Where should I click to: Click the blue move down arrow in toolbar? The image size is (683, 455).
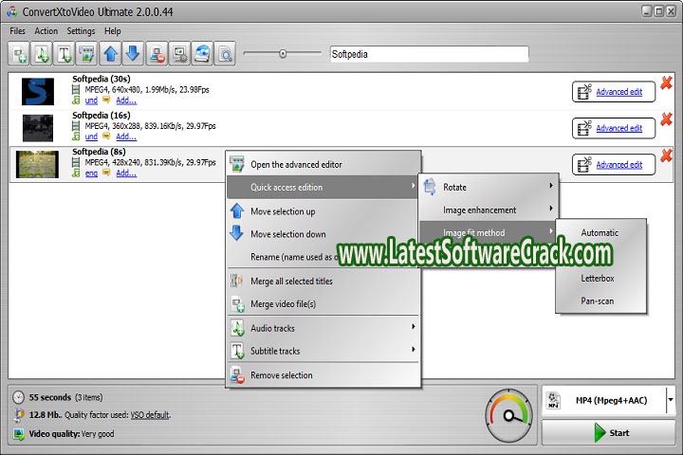[133, 55]
